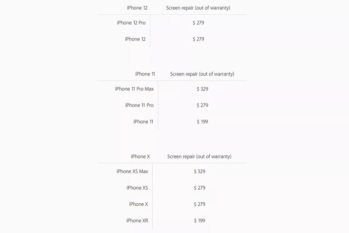349x233 pixels.
Task: Click the iPhone XS row label
Action: click(137, 188)
